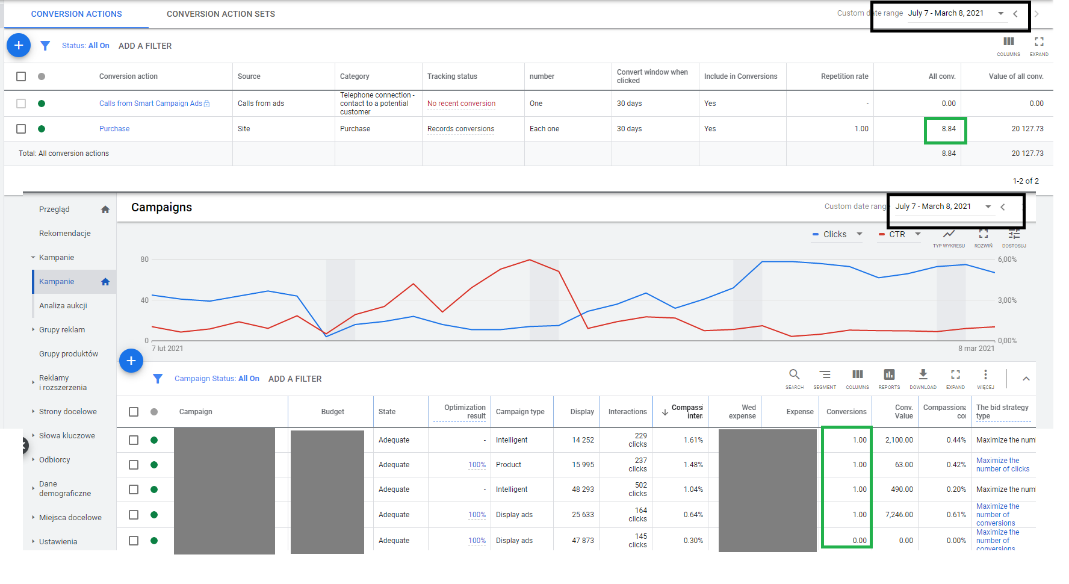The image size is (1069, 584).
Task: Check the box beside Calls from Smart Campaign Ads
Action: click(21, 104)
